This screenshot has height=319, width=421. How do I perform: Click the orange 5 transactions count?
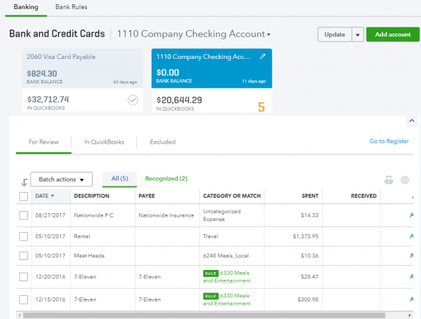(x=261, y=107)
